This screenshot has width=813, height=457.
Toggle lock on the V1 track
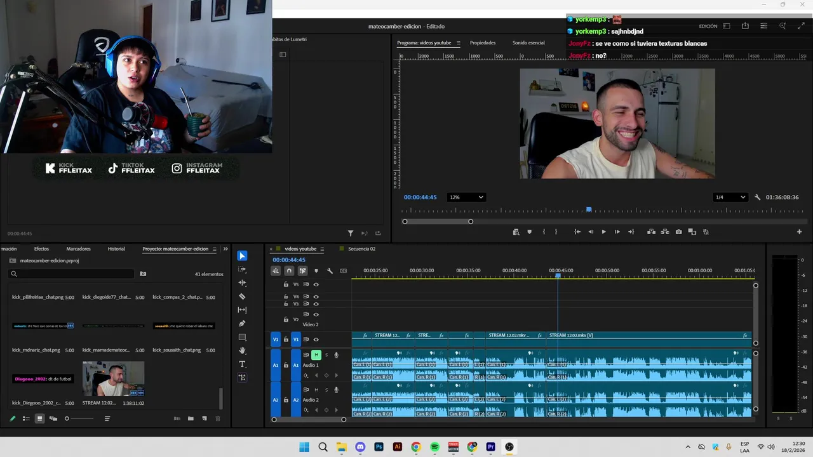tap(286, 340)
